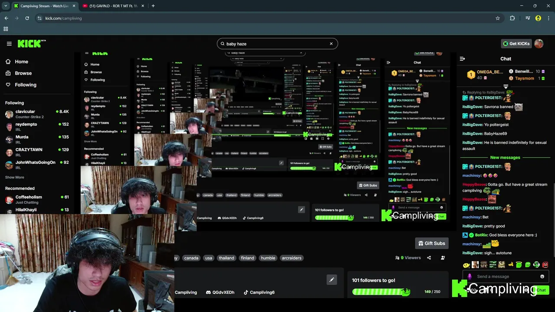The width and height of the screenshot is (555, 312).
Task: Collapse the chat panel with arrow icon
Action: [x=462, y=58]
